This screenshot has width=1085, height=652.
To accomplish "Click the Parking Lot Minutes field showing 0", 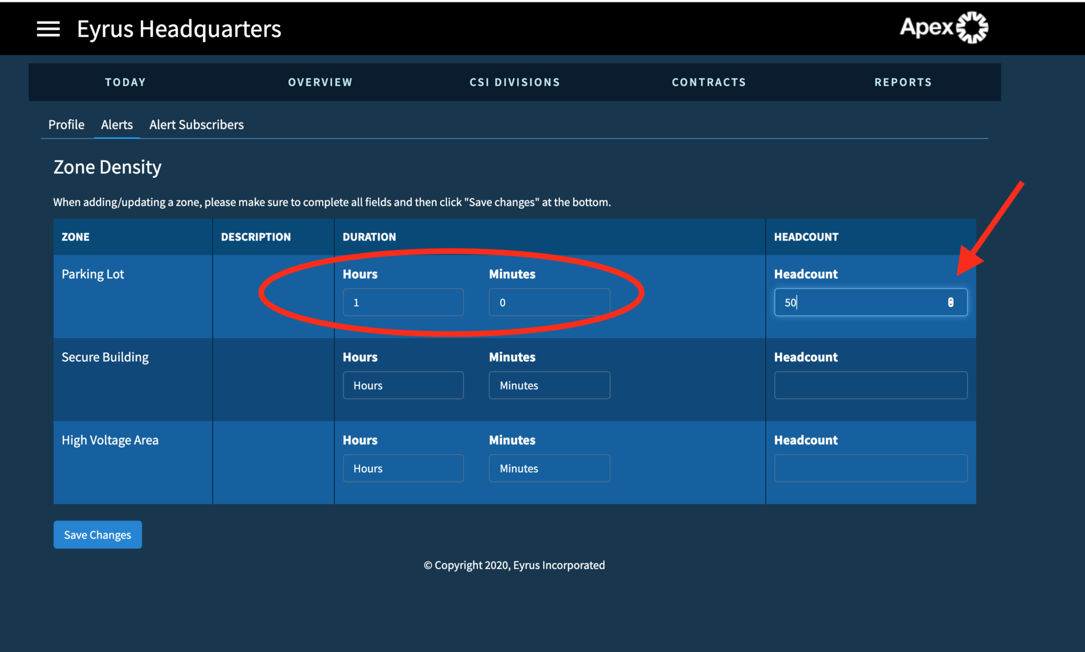I will pyautogui.click(x=549, y=302).
